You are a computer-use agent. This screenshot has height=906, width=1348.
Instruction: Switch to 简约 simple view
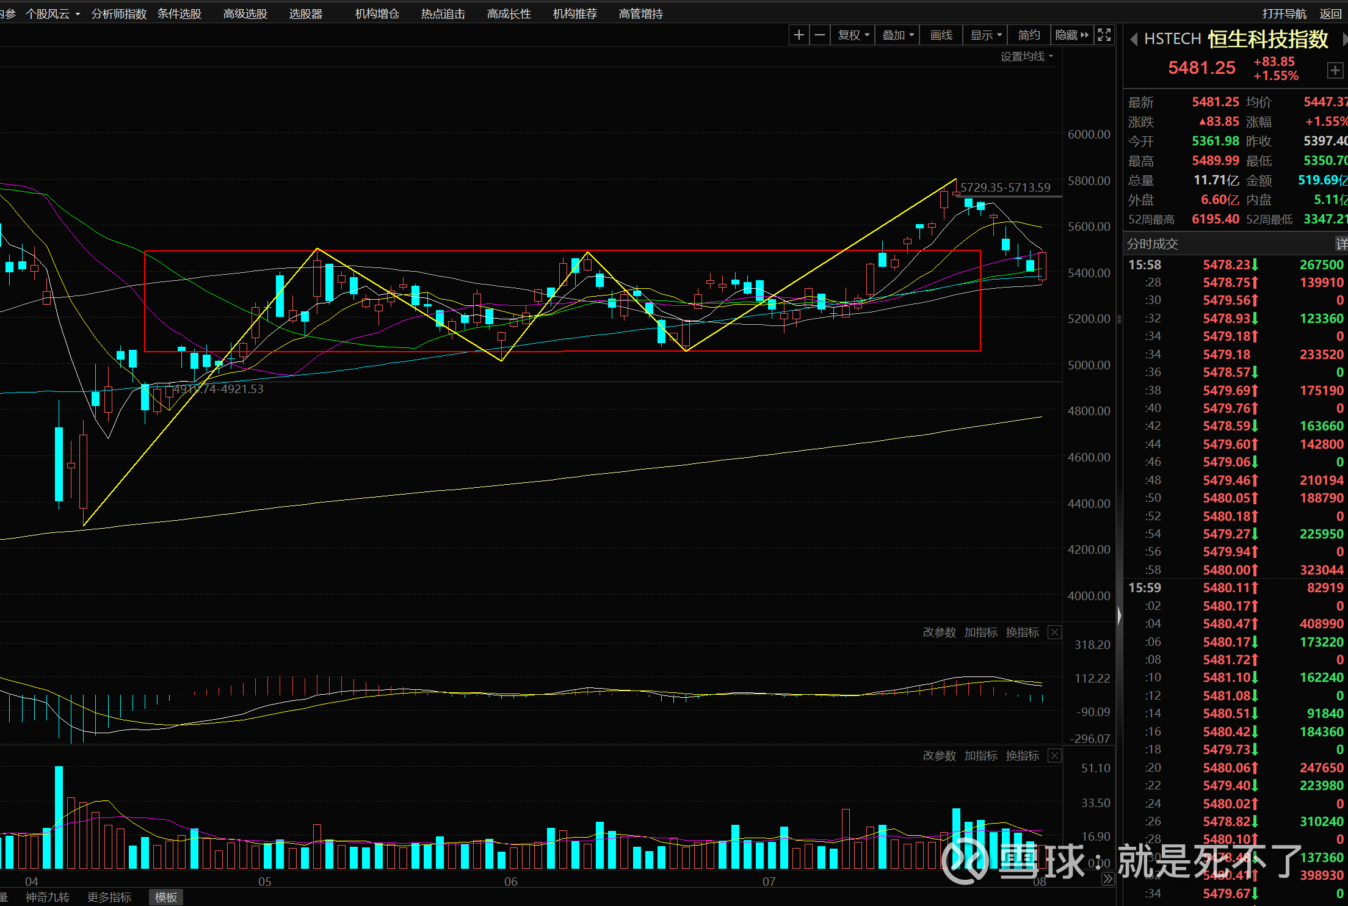1029,35
